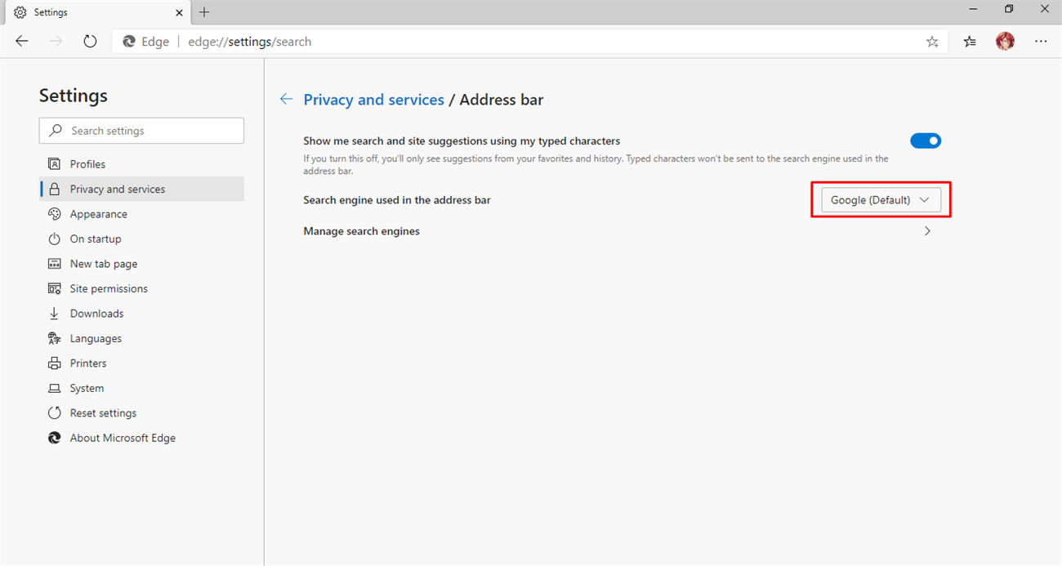Add page to favorites star icon
Screen dimensions: 1062x566
point(932,42)
